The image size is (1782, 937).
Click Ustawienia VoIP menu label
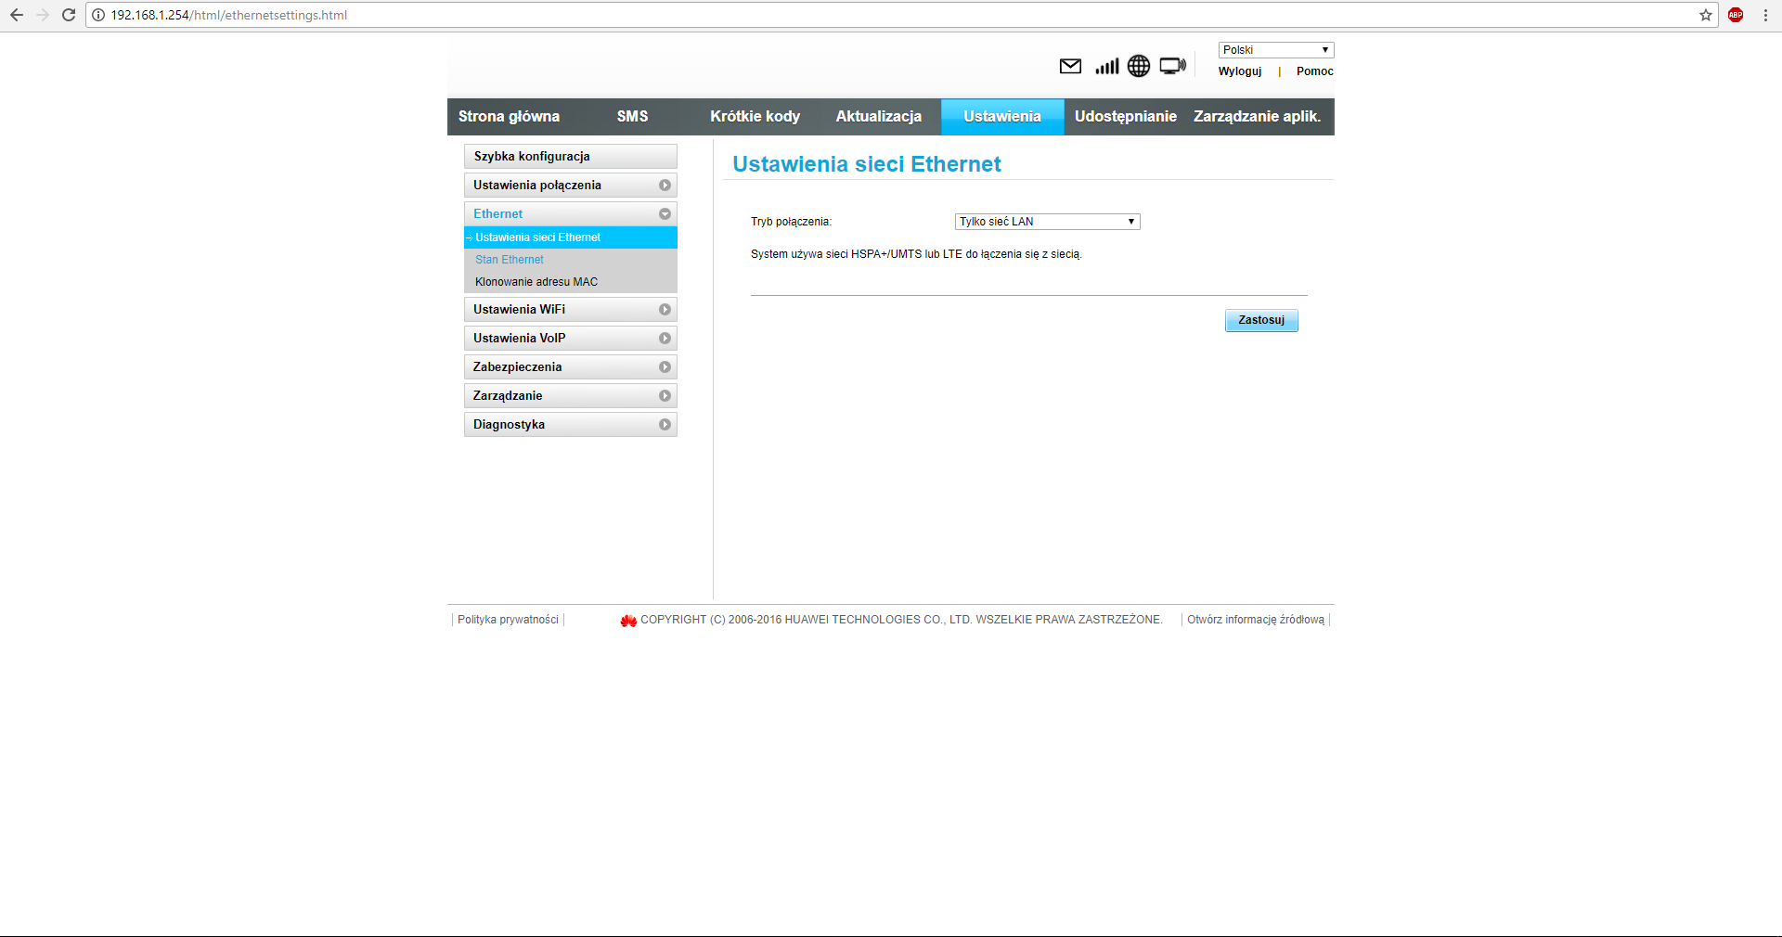tap(520, 339)
